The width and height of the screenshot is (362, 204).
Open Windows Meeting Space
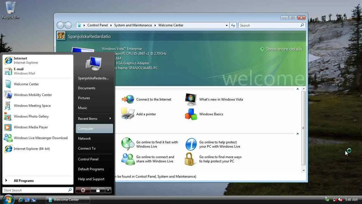pos(38,106)
